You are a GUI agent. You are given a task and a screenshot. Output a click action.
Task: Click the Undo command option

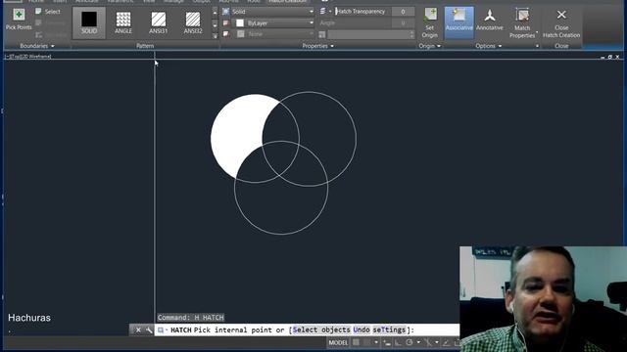point(362,330)
